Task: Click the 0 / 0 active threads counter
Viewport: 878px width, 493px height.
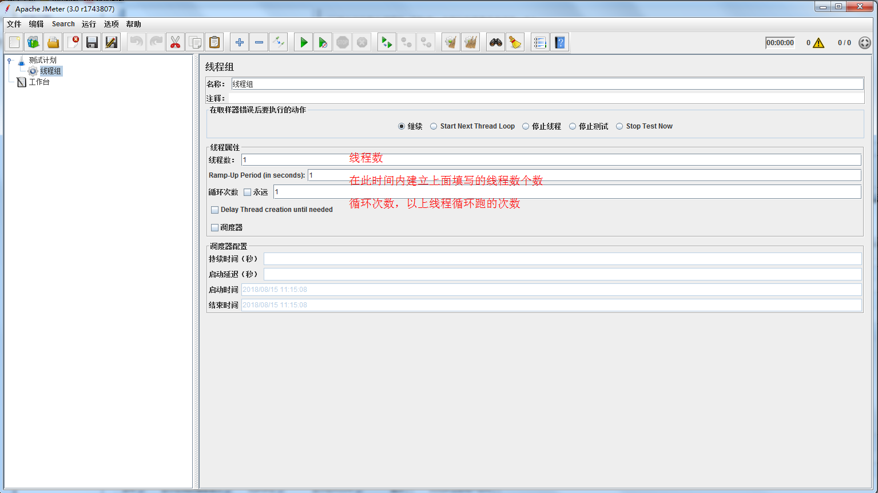Action: pyautogui.click(x=844, y=43)
